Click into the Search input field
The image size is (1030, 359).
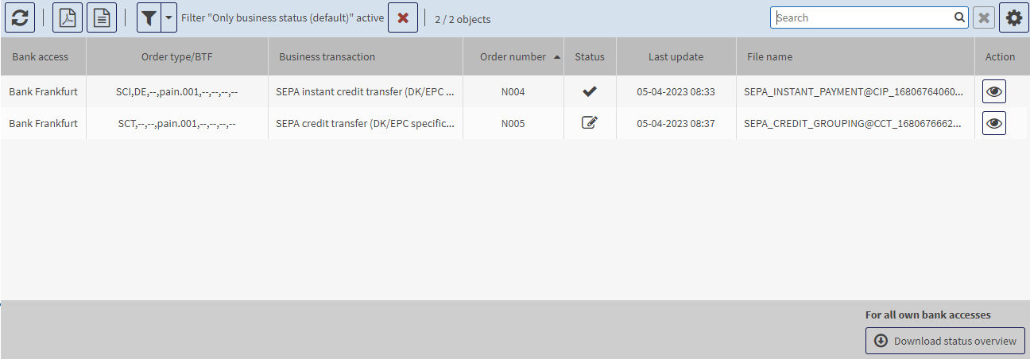[x=862, y=17]
